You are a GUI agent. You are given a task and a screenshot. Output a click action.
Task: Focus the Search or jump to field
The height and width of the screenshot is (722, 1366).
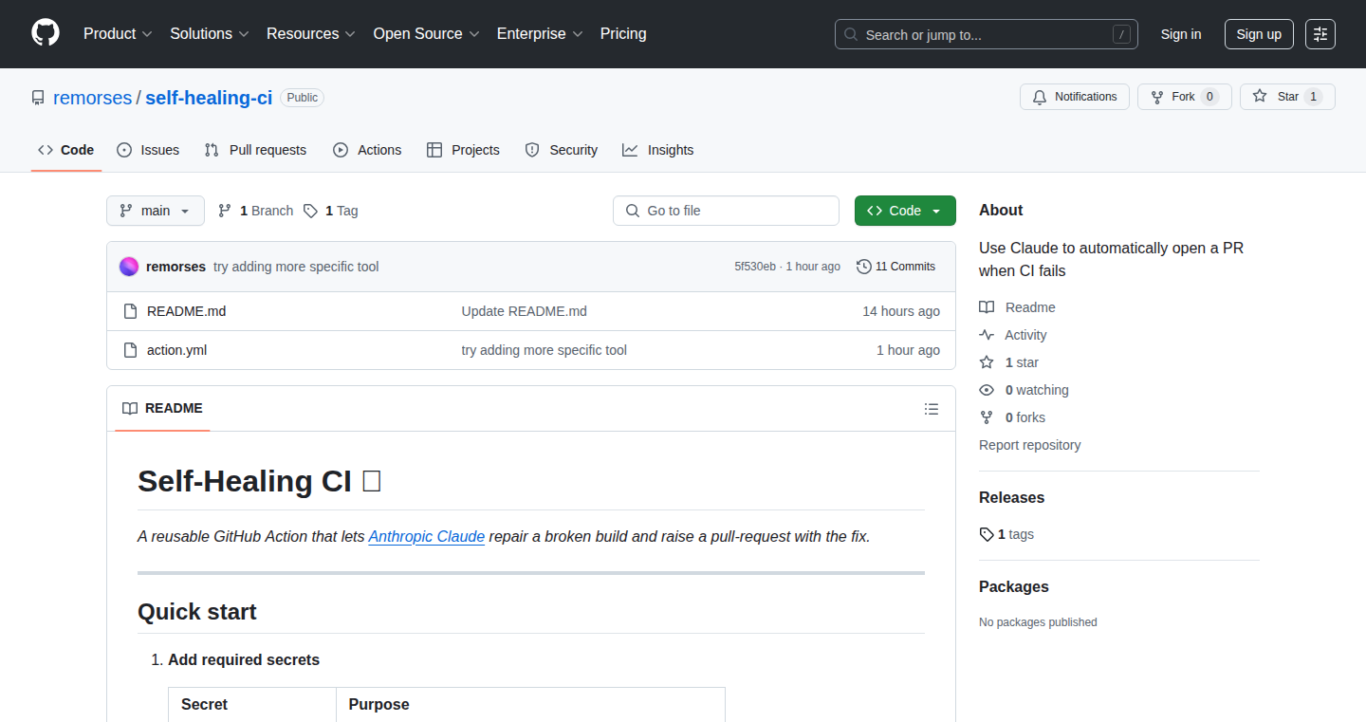click(987, 34)
